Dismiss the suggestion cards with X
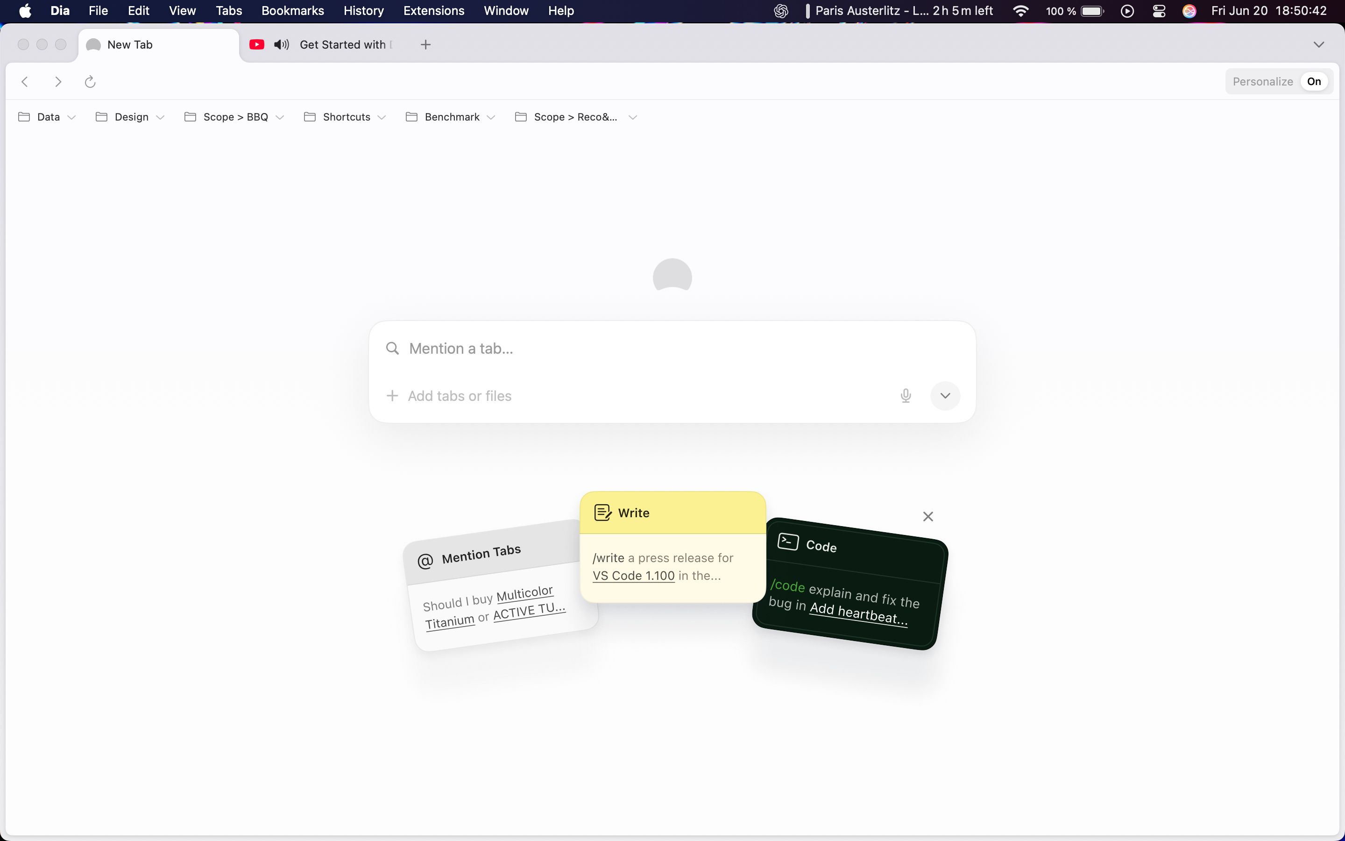 928,517
